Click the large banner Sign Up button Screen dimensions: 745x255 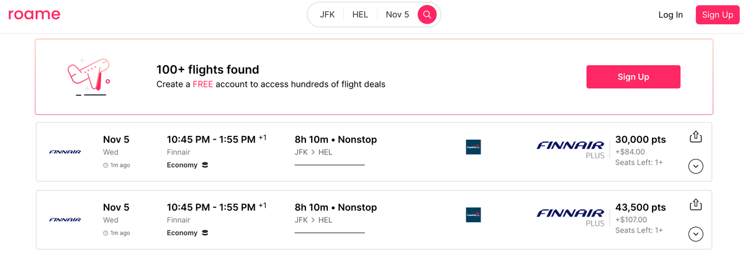click(633, 77)
